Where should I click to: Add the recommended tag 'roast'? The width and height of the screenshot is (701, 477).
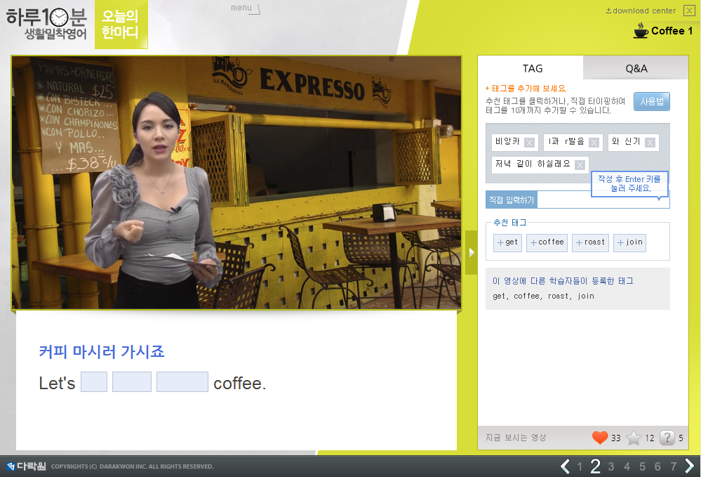coord(590,242)
